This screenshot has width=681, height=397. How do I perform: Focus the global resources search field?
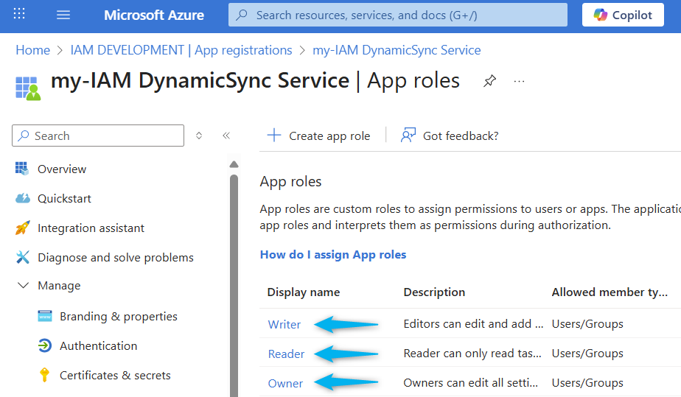click(398, 15)
